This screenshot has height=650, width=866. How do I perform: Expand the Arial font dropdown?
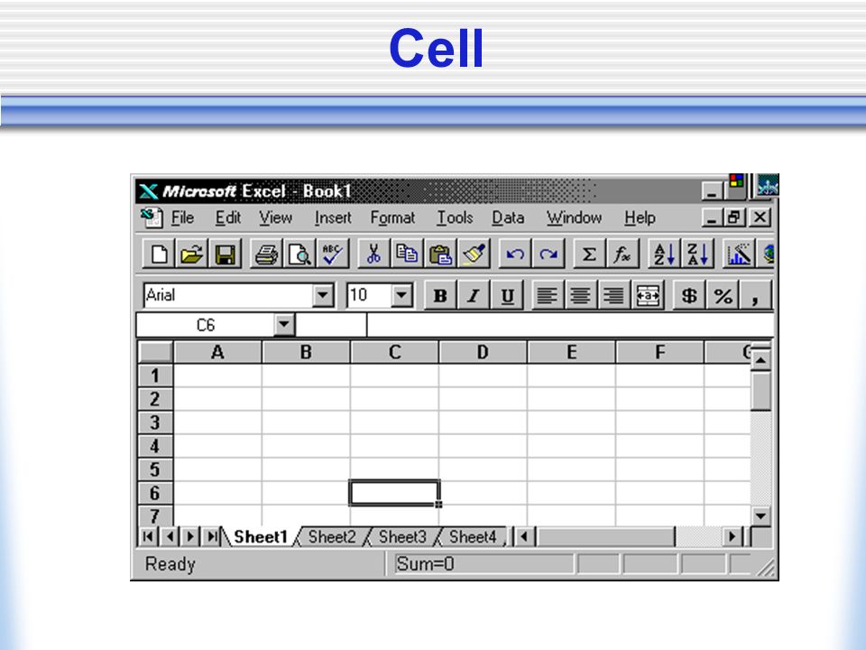(323, 295)
